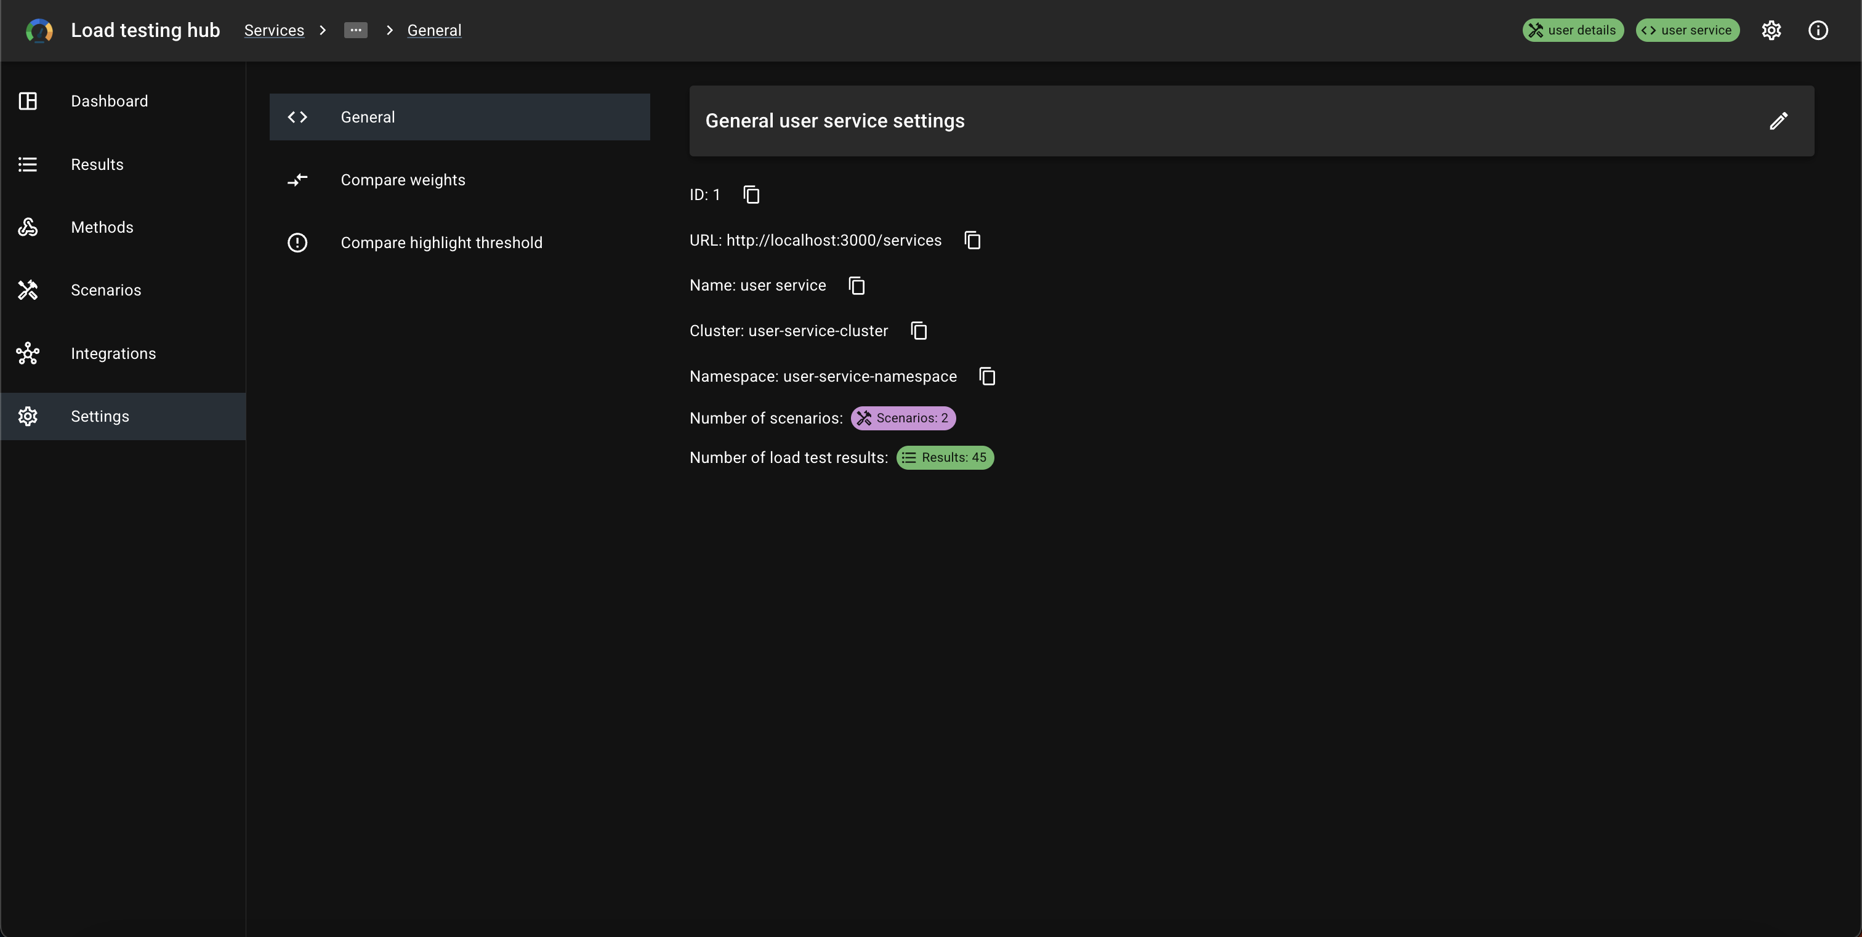The width and height of the screenshot is (1862, 937).
Task: Click the Settings gear icon in sidebar
Action: [x=28, y=416]
